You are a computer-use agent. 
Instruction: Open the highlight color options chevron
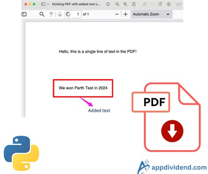[x=152, y=4]
